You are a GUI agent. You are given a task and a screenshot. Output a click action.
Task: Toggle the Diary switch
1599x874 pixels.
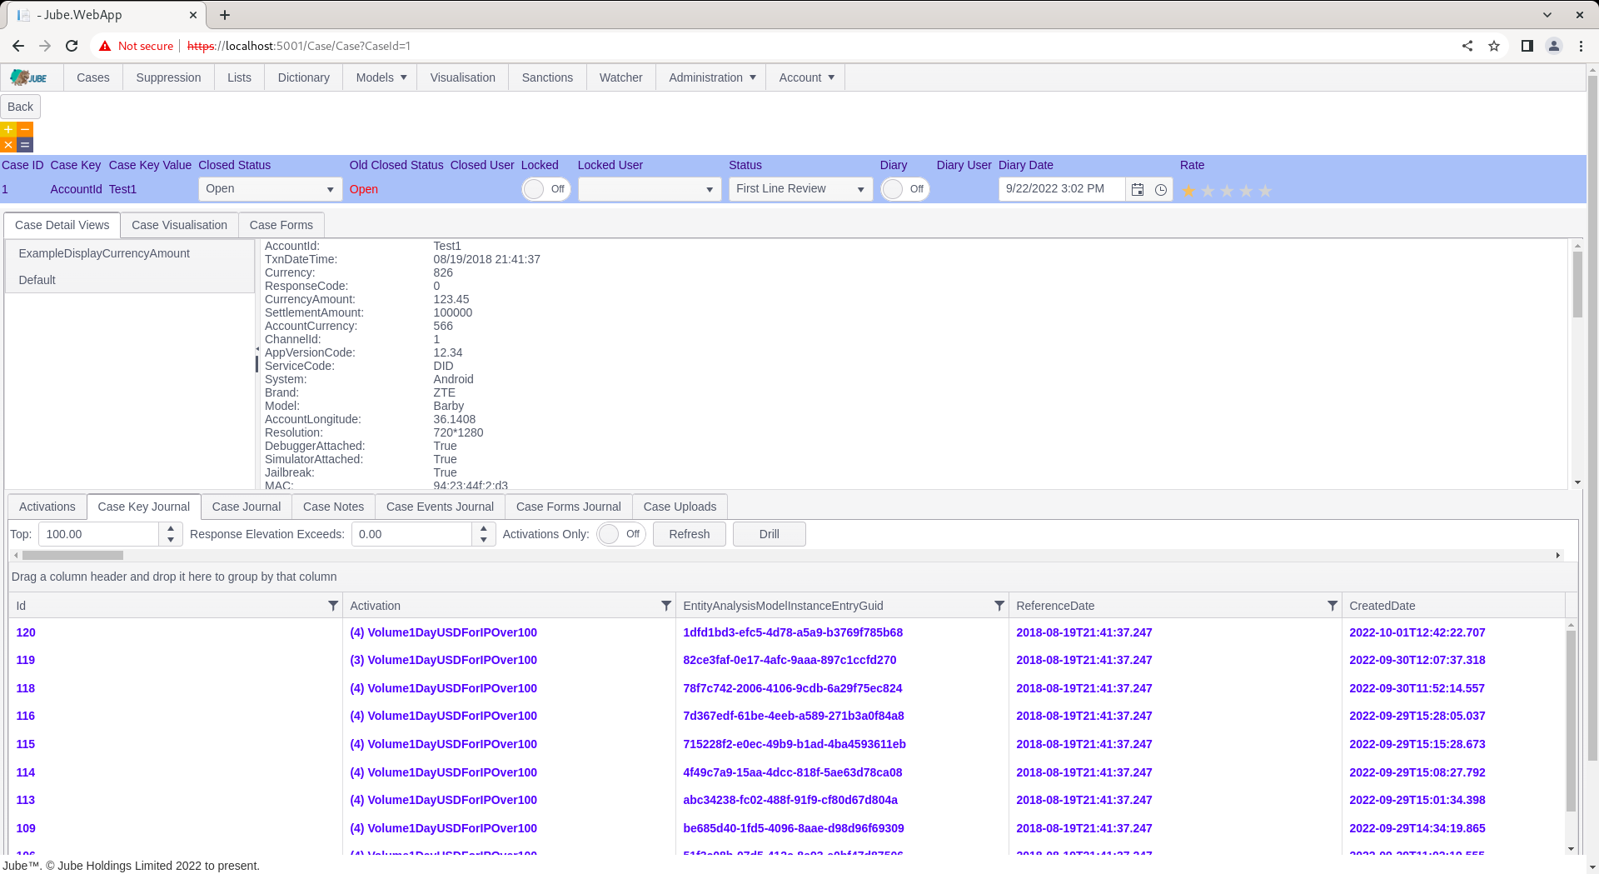click(905, 189)
